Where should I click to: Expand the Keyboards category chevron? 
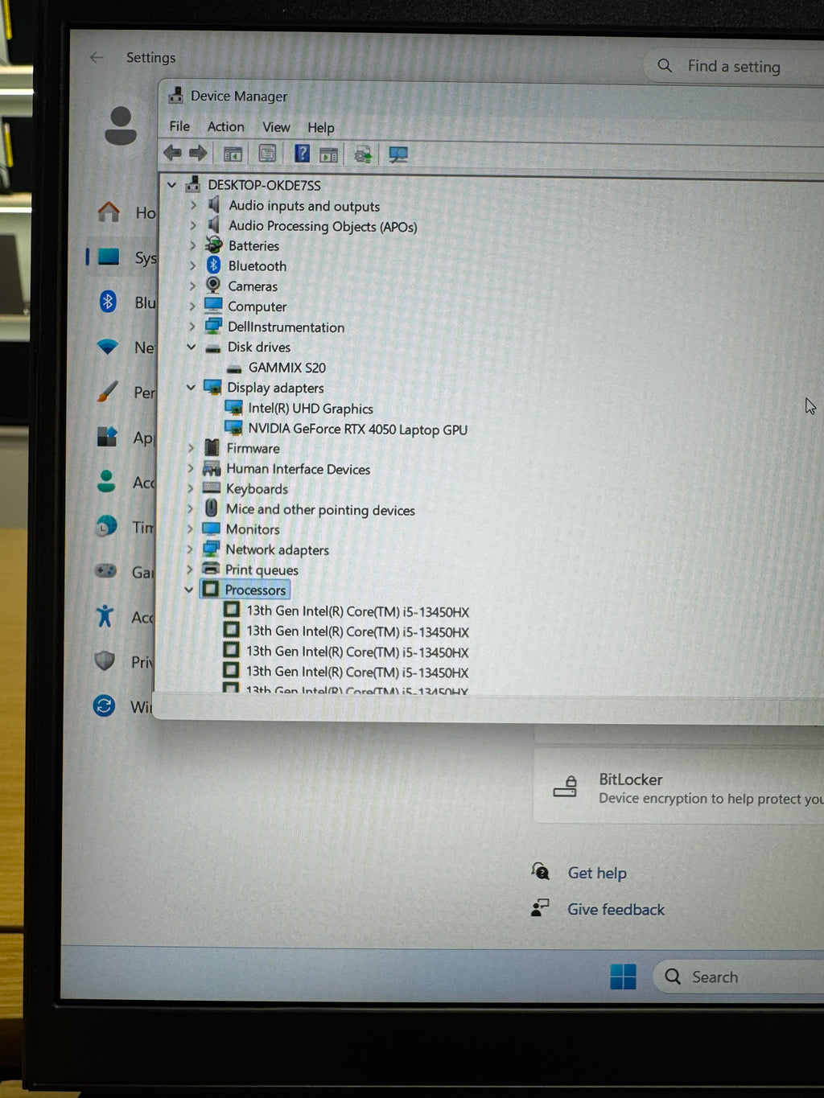tap(190, 488)
